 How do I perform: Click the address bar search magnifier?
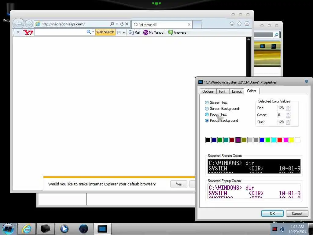[112, 24]
